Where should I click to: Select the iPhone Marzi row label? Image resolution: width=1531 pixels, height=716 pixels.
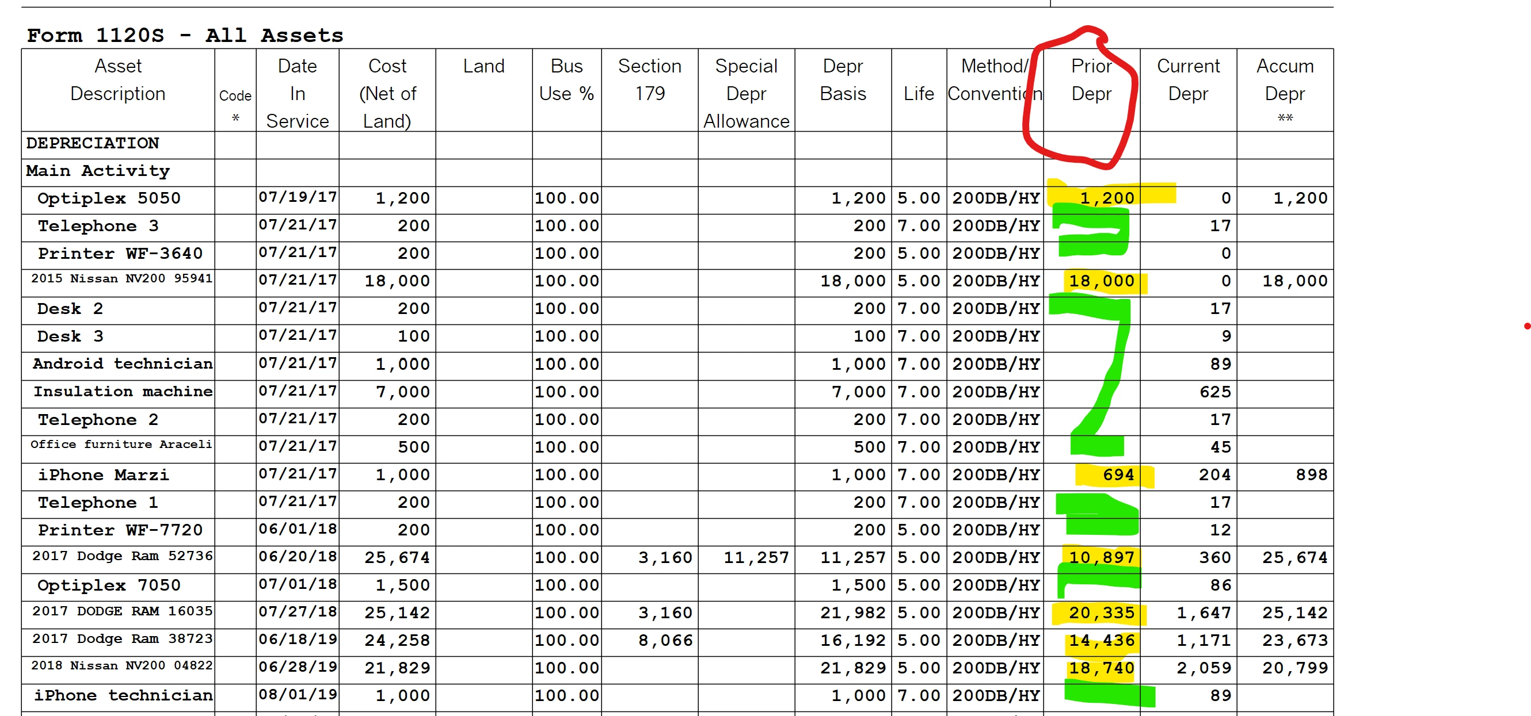point(104,475)
